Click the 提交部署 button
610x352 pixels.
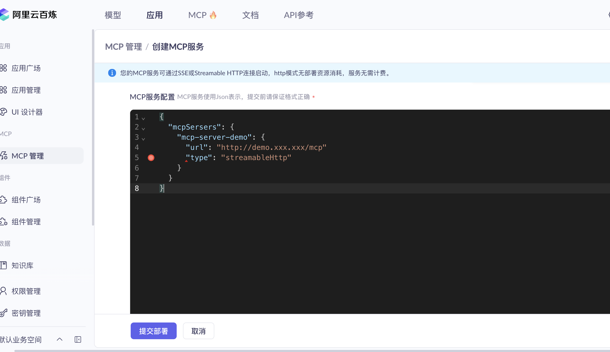(153, 331)
